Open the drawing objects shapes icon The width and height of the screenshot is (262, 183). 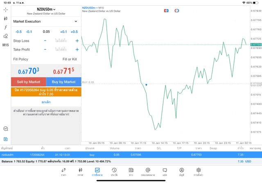pos(5,36)
